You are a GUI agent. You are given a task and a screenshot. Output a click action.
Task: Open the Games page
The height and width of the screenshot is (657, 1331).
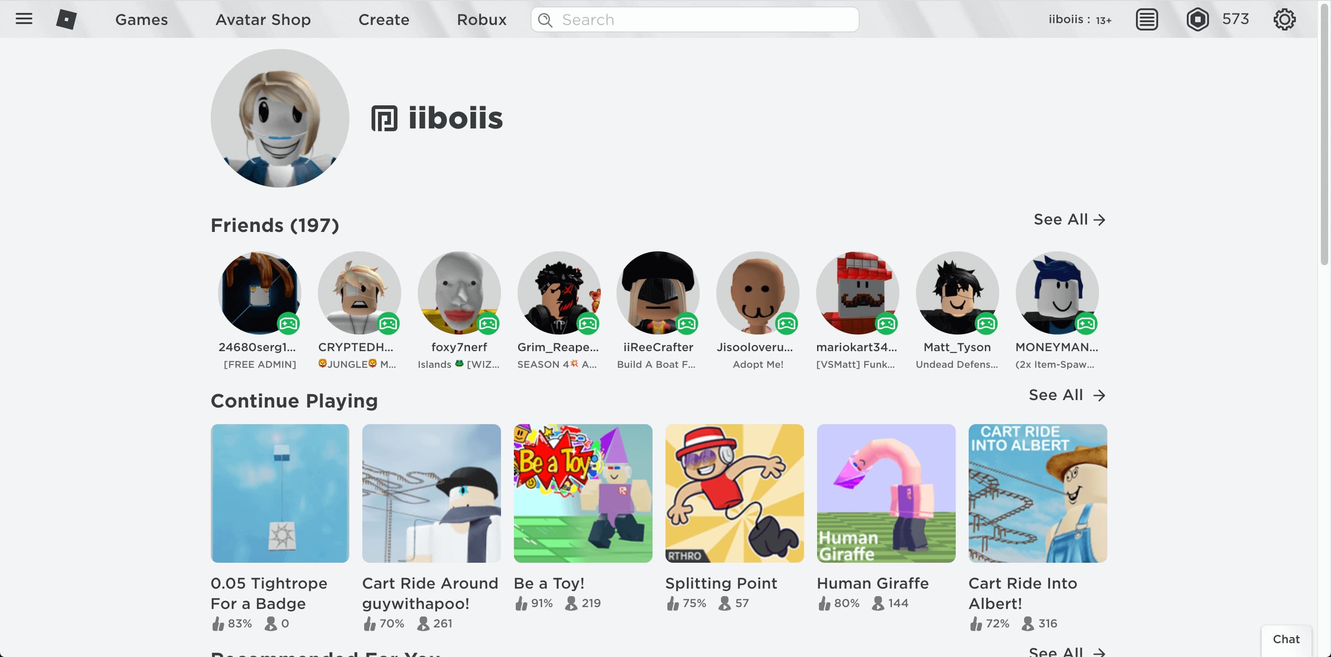pyautogui.click(x=140, y=19)
